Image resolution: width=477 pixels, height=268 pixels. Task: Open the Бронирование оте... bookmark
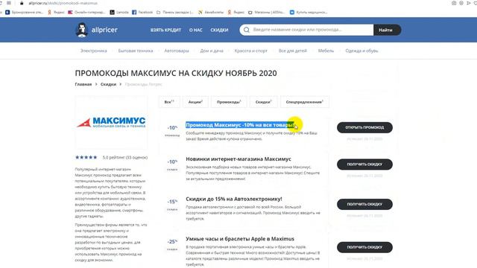click(24, 12)
